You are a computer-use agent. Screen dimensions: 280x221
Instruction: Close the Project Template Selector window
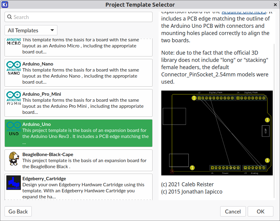275,5
